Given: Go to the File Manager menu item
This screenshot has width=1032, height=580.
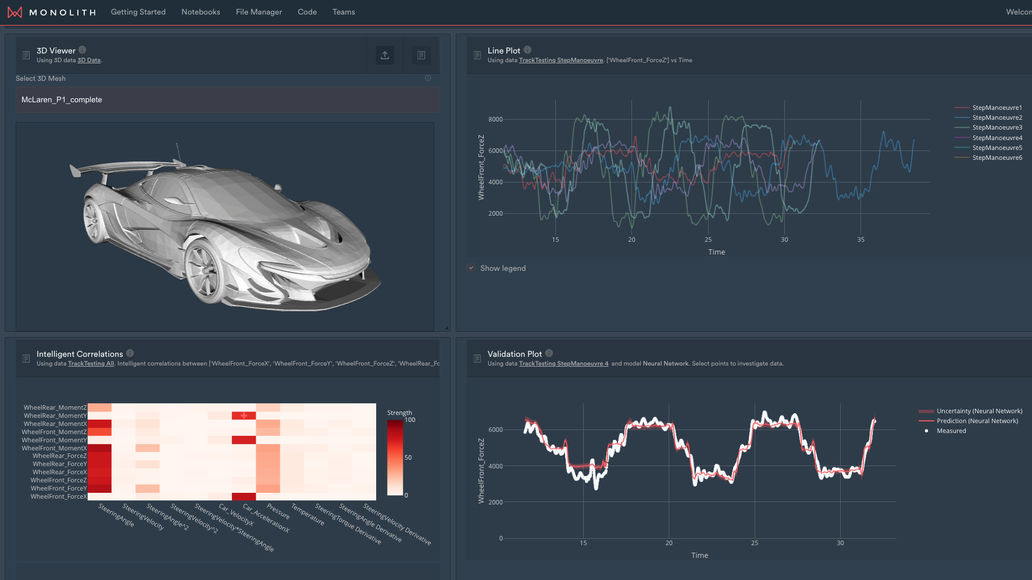Looking at the screenshot, I should point(259,12).
